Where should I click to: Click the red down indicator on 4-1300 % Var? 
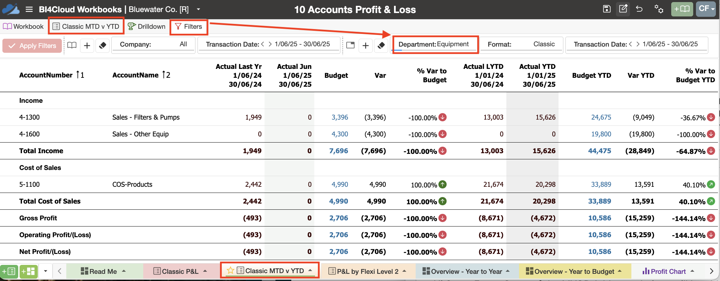pyautogui.click(x=443, y=117)
